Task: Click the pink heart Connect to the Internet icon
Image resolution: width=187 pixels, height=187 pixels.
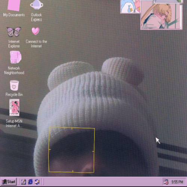Action: [36, 31]
